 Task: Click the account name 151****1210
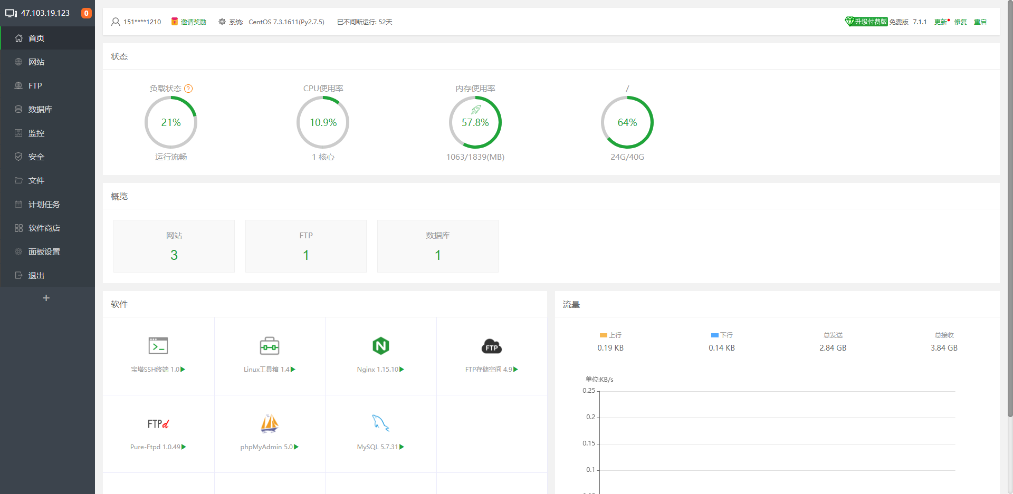click(142, 22)
